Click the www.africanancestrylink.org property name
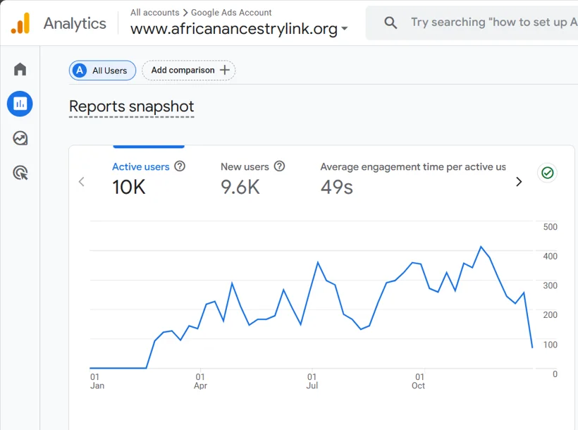Screen dimensions: 578x430 point(234,29)
